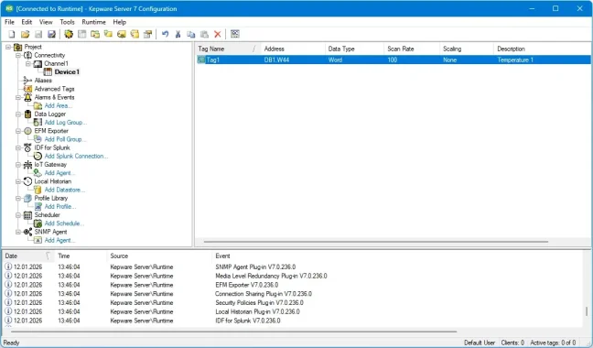Click the DB1.W44 address cell
Viewport: 593px width, 348px height.
[276, 60]
